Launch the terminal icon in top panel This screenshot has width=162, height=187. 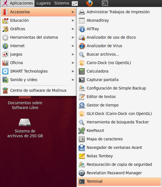pyautogui.click(x=105, y=3)
